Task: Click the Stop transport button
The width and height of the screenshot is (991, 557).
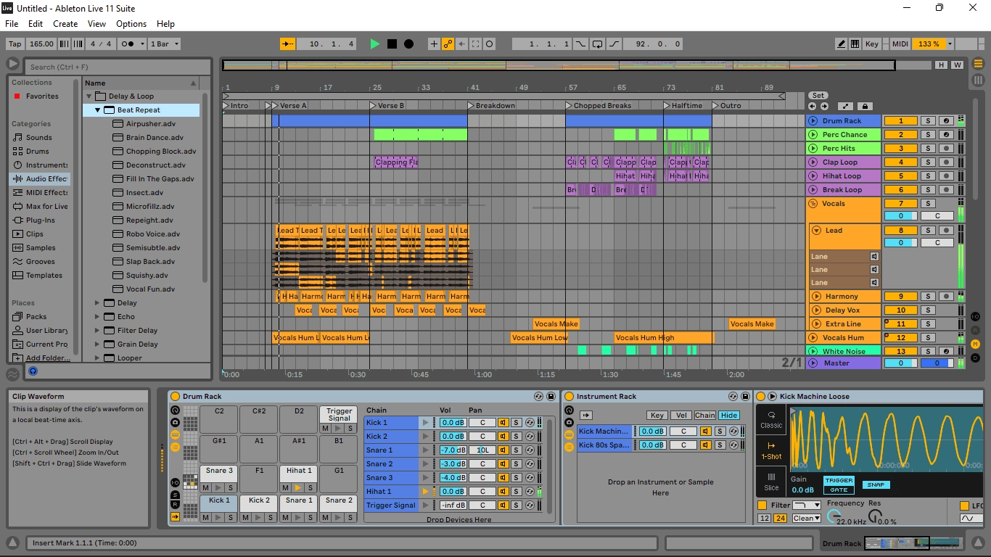Action: [392, 44]
